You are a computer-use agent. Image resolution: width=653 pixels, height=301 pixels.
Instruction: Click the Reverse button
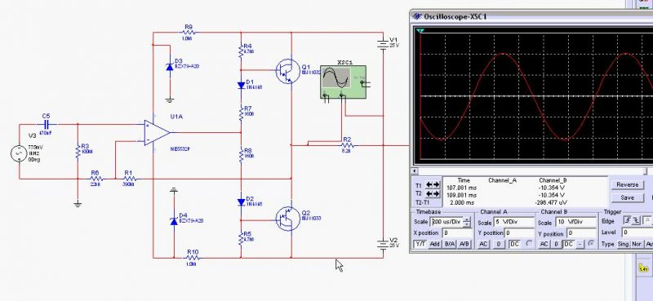tap(627, 184)
